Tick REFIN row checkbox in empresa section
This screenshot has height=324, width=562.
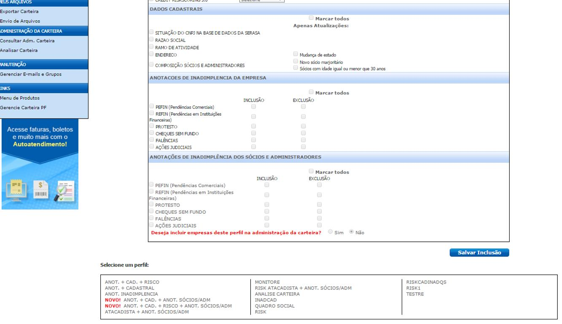coord(152,113)
